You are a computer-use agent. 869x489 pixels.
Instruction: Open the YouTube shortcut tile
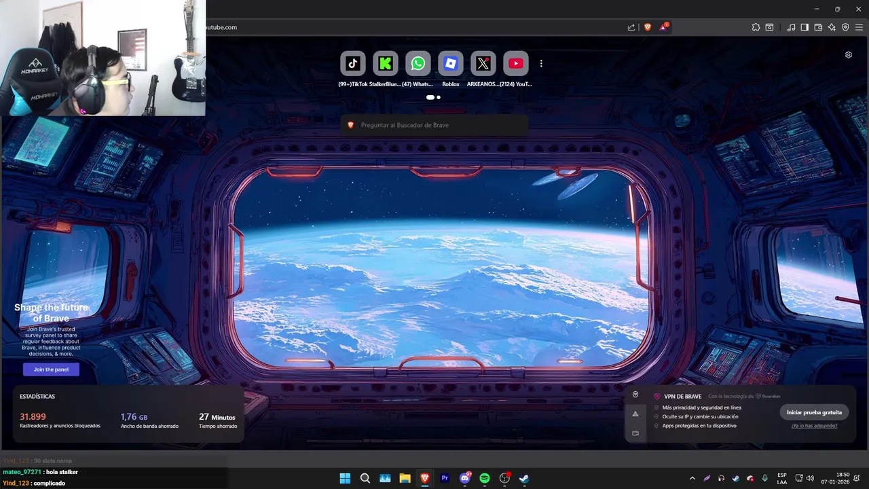click(x=516, y=64)
